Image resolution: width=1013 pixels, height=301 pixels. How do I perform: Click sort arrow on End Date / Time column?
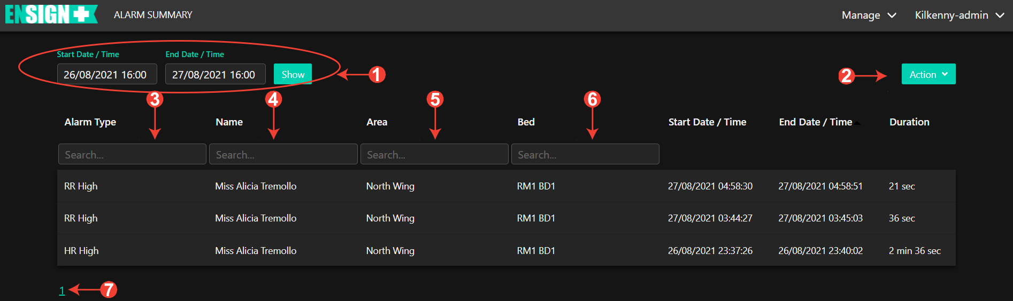857,123
